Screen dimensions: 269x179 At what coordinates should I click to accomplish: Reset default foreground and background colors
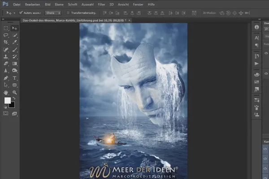coord(5,107)
